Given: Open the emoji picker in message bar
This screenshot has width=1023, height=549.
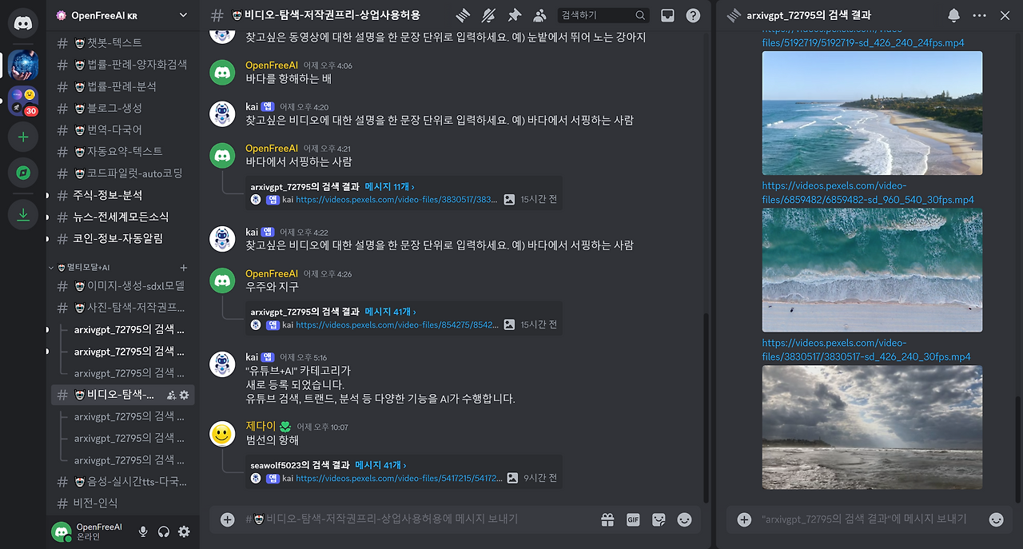Looking at the screenshot, I should coord(684,519).
